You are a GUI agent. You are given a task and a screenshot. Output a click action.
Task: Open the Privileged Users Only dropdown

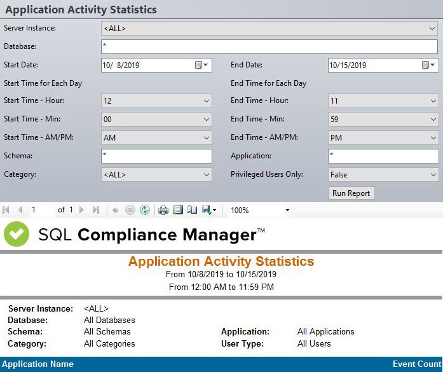[x=383, y=174]
